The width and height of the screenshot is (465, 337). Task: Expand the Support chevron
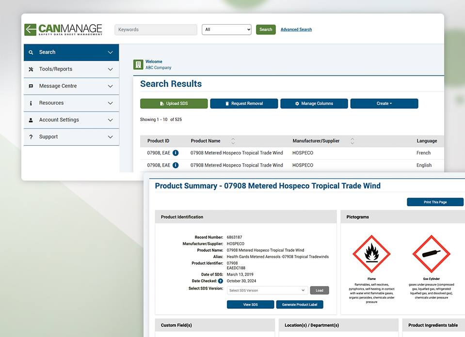(x=111, y=137)
